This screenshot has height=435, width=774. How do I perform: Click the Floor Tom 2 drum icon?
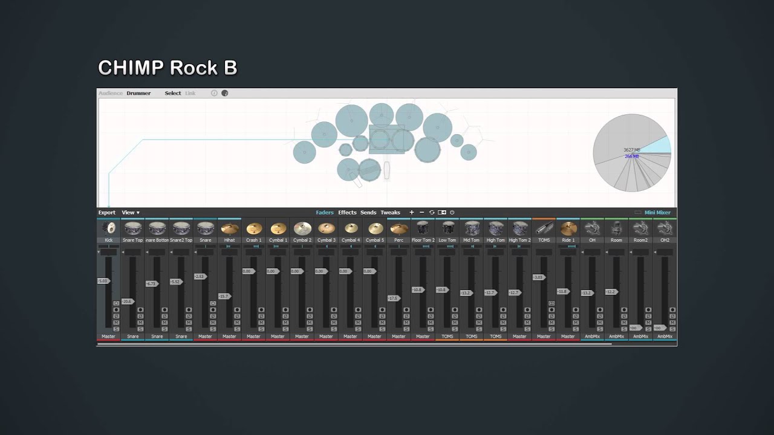[x=423, y=228]
